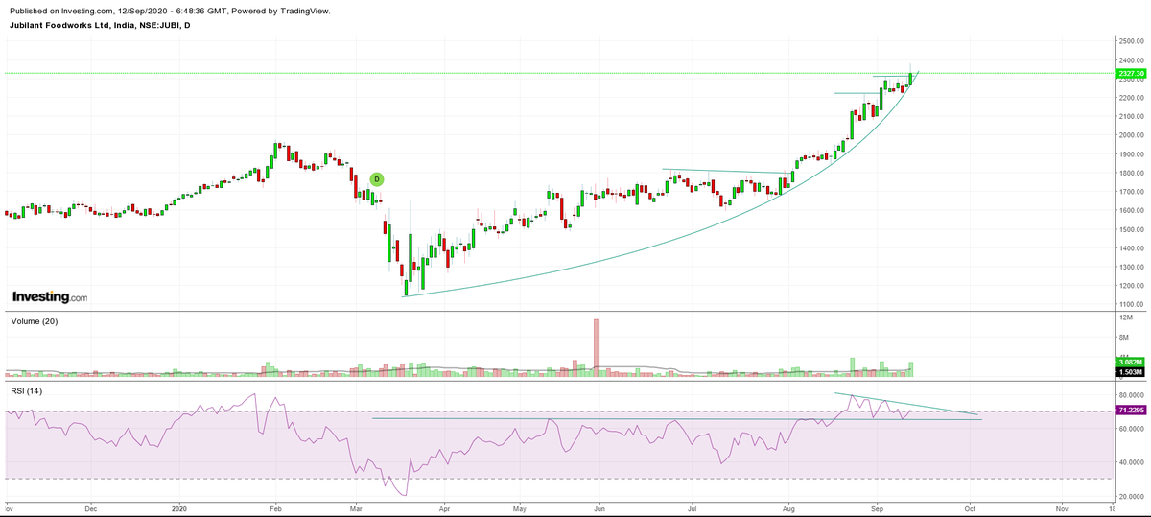This screenshot has width=1151, height=517.
Task: Click the 20.0000 RSI axis label
Action: pos(1132,496)
